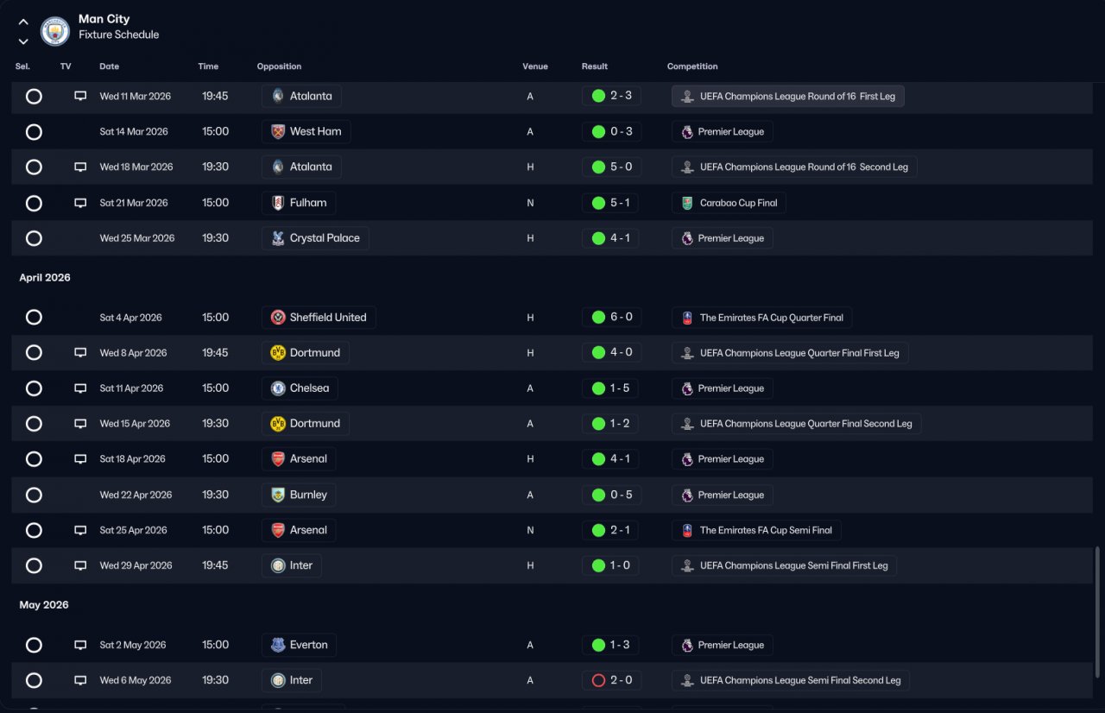Sort by the Result column header
The height and width of the screenshot is (713, 1105).
coord(595,66)
